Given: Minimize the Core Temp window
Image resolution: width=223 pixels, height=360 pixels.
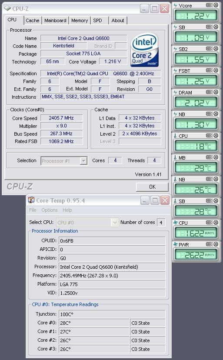Looking at the screenshot, I should coord(144,200).
